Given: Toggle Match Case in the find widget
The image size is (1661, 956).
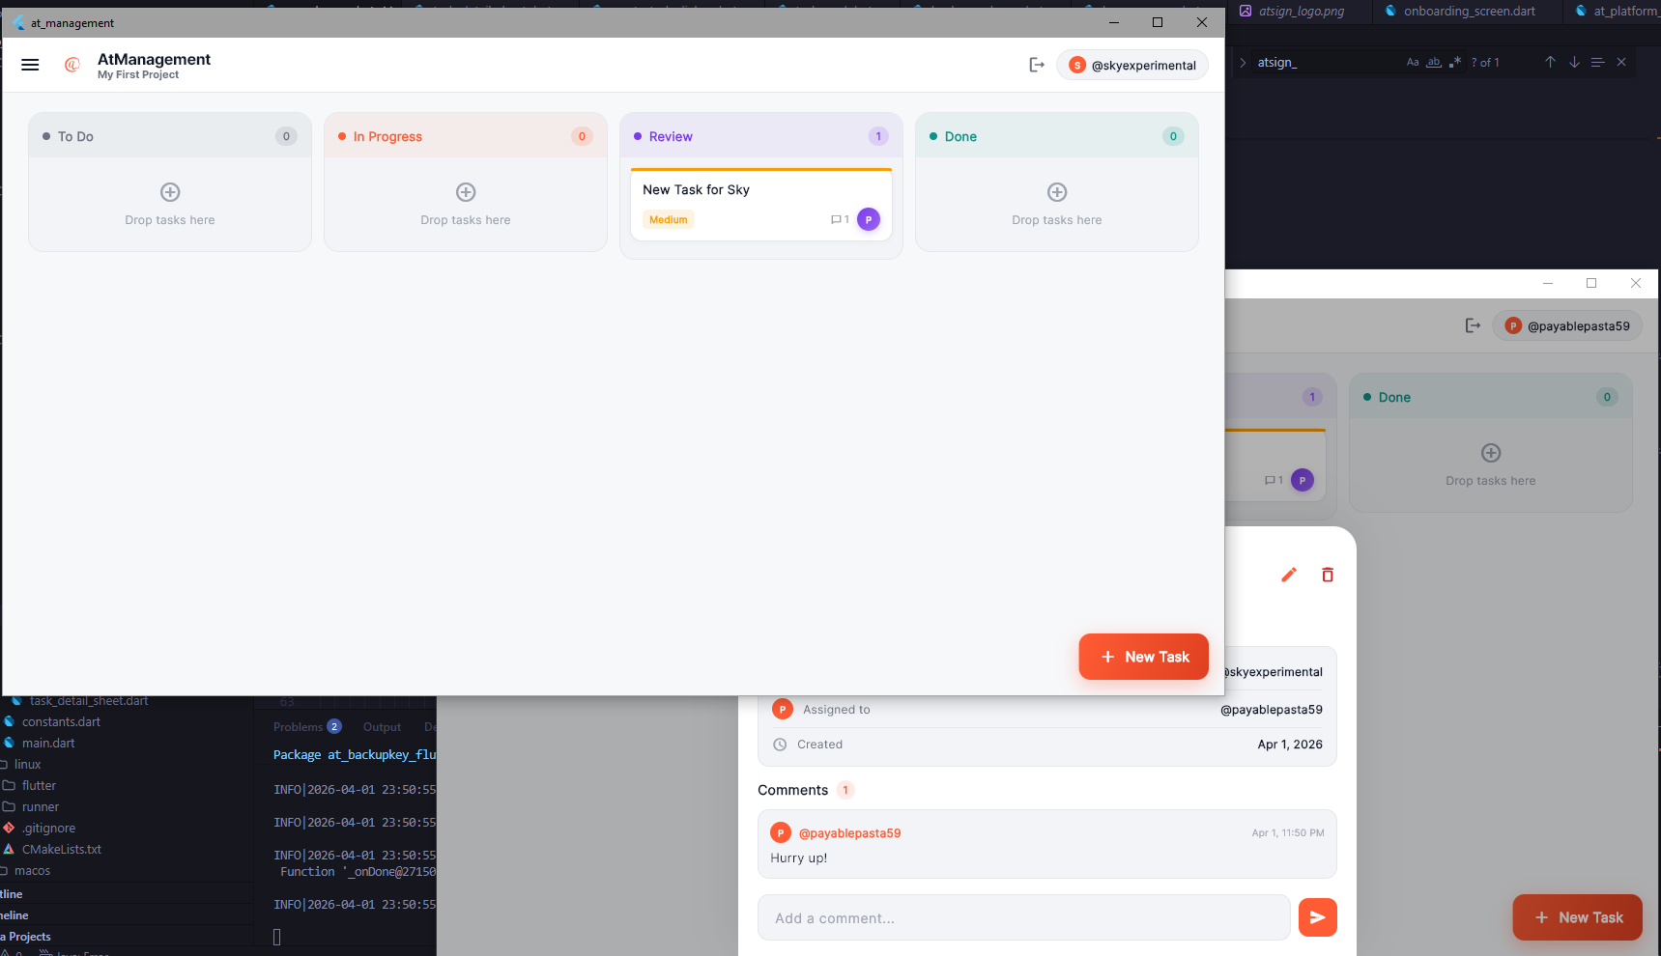Looking at the screenshot, I should (1413, 62).
